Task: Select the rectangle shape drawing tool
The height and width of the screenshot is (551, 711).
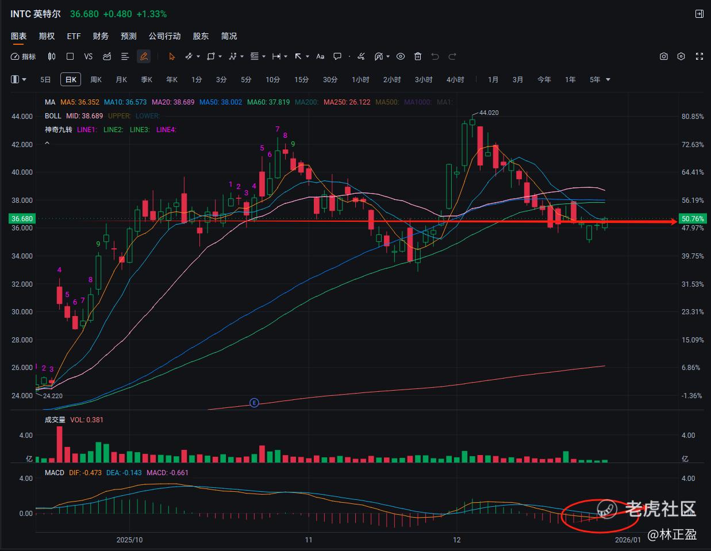Action: (211, 56)
